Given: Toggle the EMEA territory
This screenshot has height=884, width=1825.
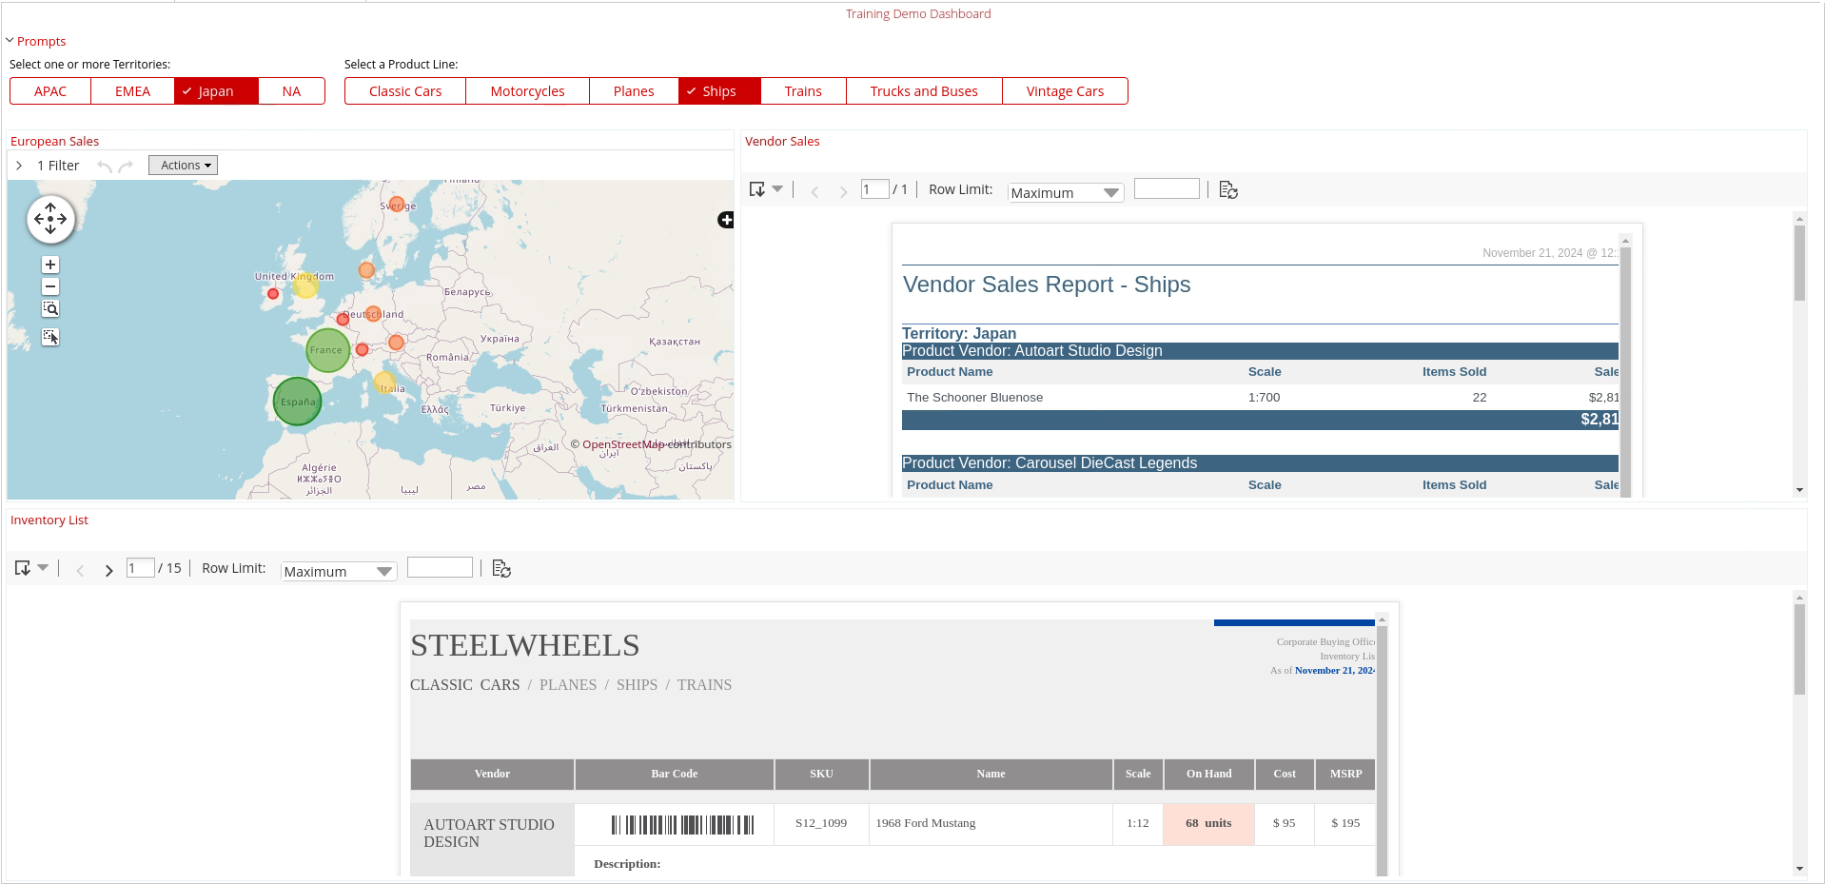Looking at the screenshot, I should coord(133,91).
